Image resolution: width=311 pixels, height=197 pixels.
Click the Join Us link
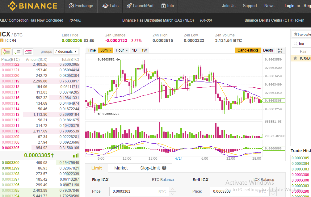tap(229, 6)
